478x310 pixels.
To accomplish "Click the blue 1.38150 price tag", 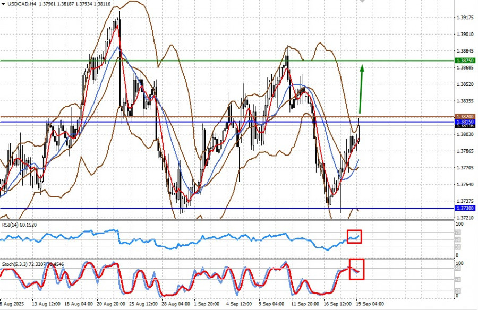I will click(465, 122).
